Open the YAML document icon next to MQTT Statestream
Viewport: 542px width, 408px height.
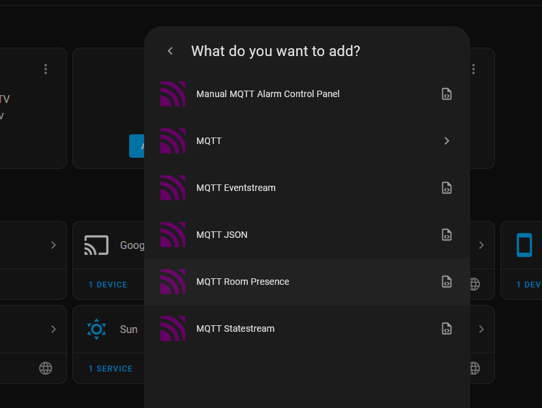447,328
